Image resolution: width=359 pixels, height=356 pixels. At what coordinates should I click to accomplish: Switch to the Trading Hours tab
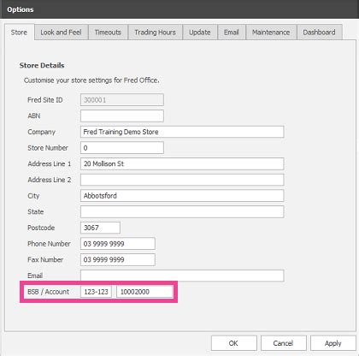pos(155,33)
